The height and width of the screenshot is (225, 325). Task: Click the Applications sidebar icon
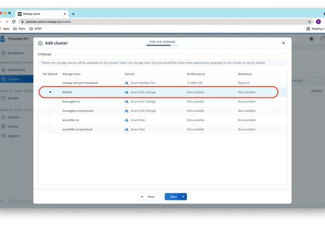(3, 70)
